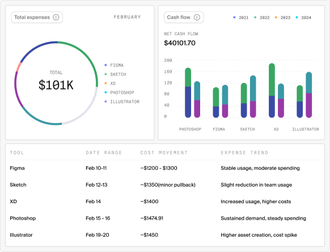
Task: Click the Feb 19-20 date cell
Action: coord(98,235)
